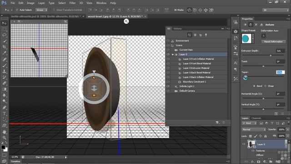Image resolution: width=291 pixels, height=164 pixels.
Task: Click the Slide 3D Object mode icon
Action: pos(206,10)
